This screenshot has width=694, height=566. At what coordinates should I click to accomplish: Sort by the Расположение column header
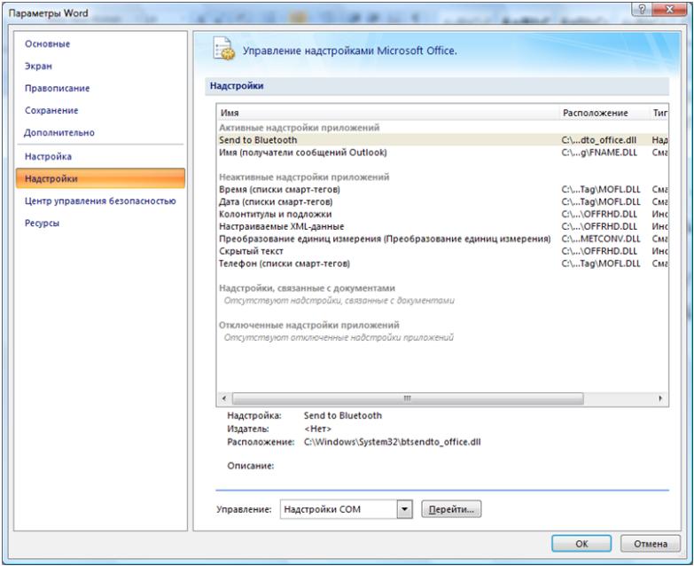604,113
